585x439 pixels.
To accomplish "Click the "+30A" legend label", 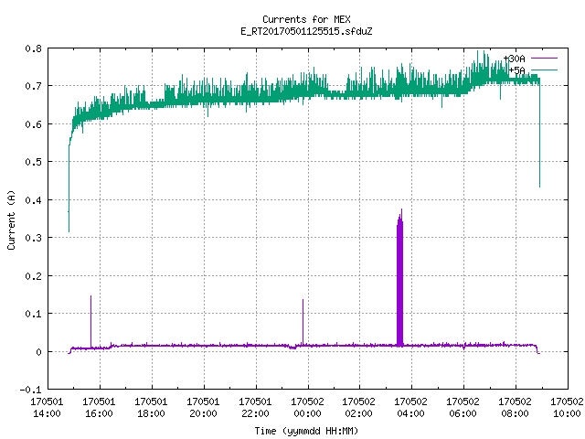I will tap(514, 59).
